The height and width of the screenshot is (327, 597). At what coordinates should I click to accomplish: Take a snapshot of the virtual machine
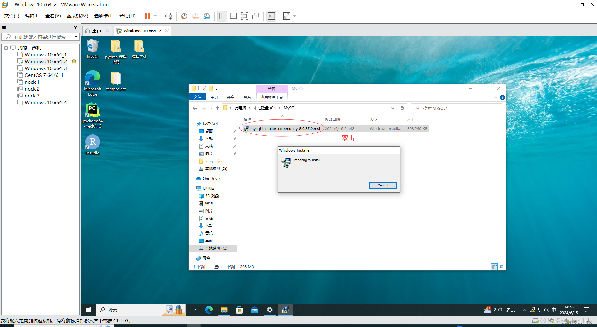tap(184, 16)
